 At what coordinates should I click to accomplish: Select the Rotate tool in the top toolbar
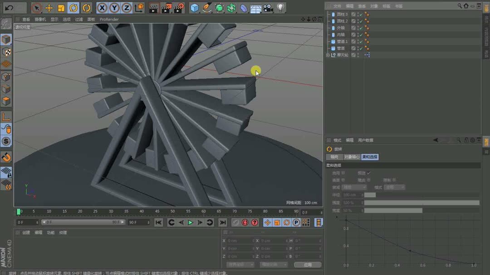(x=74, y=8)
